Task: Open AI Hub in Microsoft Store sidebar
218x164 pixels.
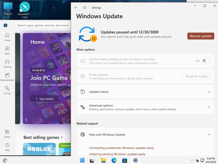Action: [x=7, y=90]
